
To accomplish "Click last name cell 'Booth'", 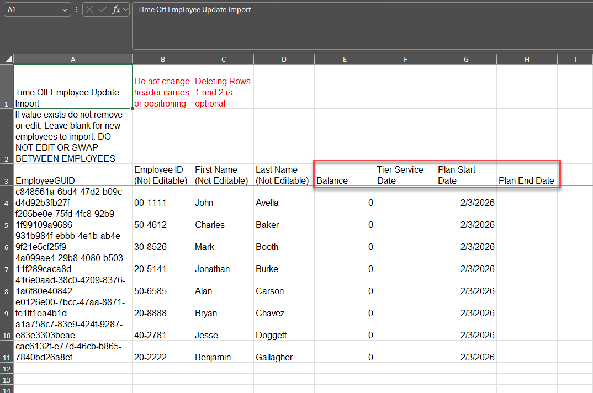I will click(x=284, y=241).
